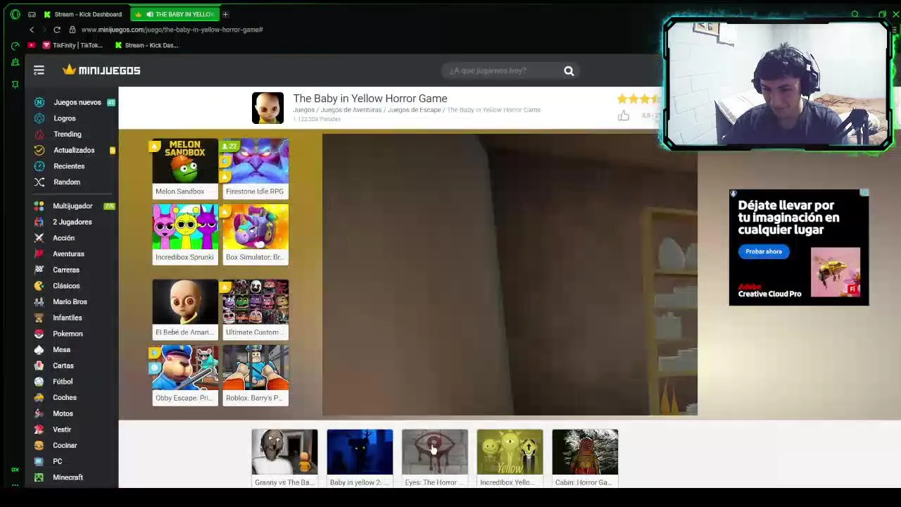The height and width of the screenshot is (507, 901).
Task: Open the Motos category
Action: [x=62, y=413]
